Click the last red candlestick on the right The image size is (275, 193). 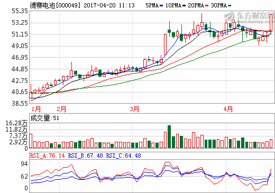click(271, 23)
